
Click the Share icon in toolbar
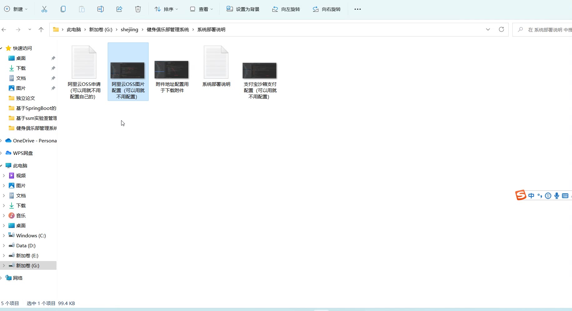(119, 9)
